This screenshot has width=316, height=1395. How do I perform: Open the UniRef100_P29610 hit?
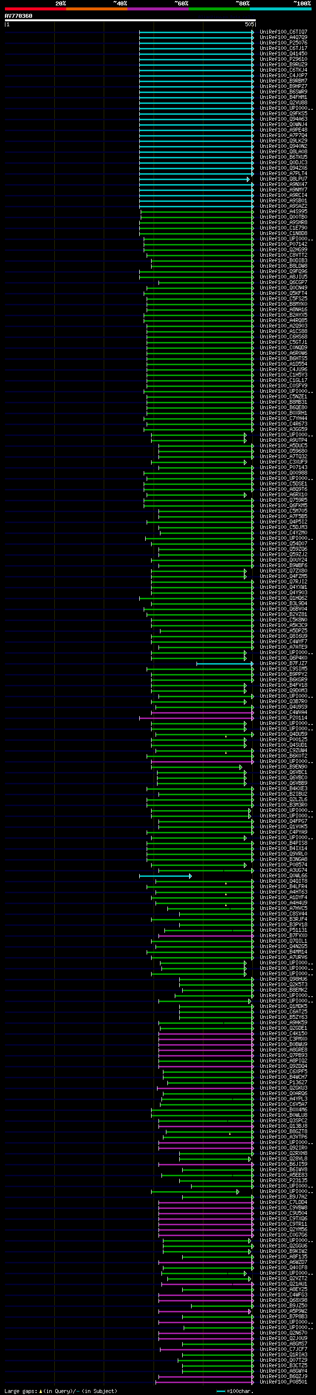pyautogui.click(x=283, y=59)
